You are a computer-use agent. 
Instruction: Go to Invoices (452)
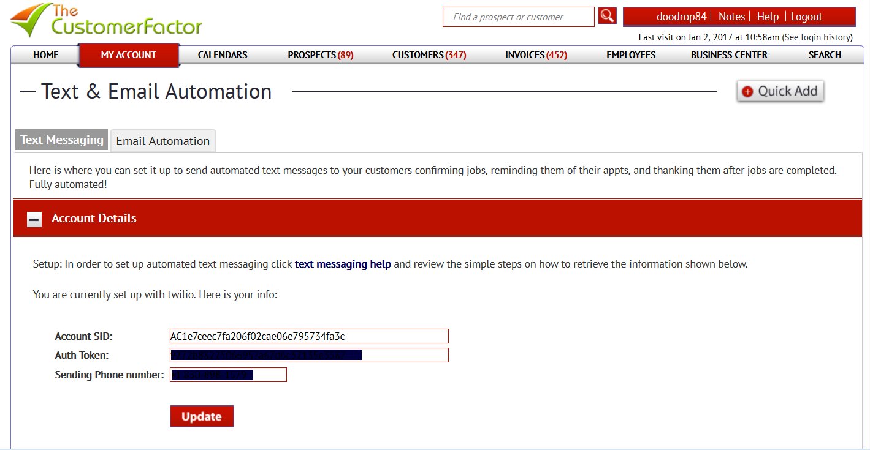click(x=536, y=55)
